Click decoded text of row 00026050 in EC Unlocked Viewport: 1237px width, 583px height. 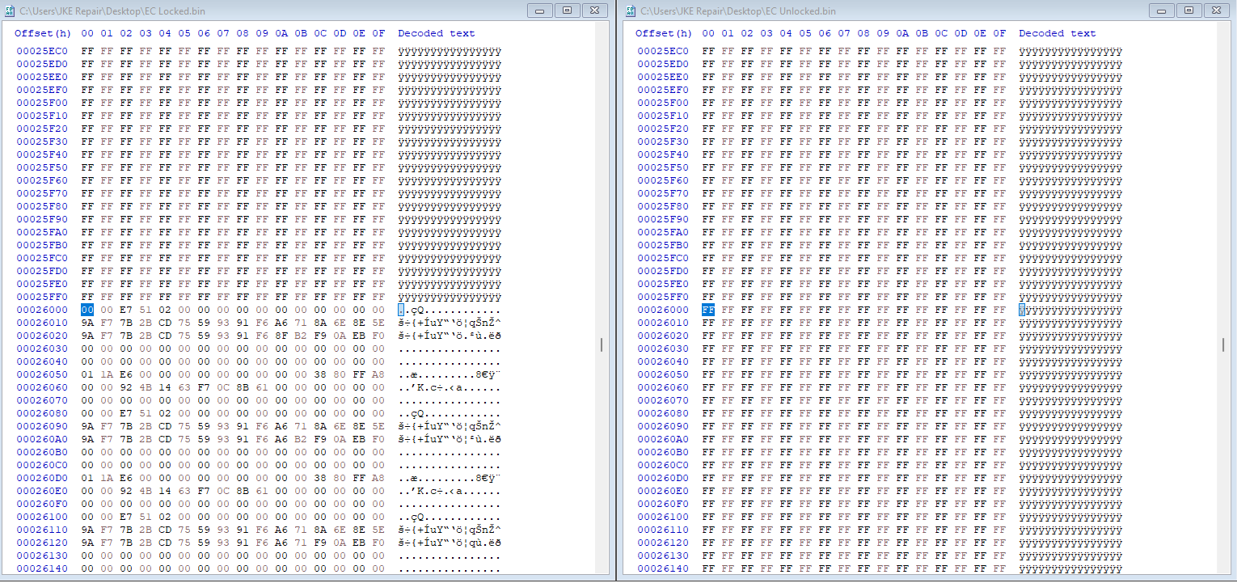(x=1070, y=374)
